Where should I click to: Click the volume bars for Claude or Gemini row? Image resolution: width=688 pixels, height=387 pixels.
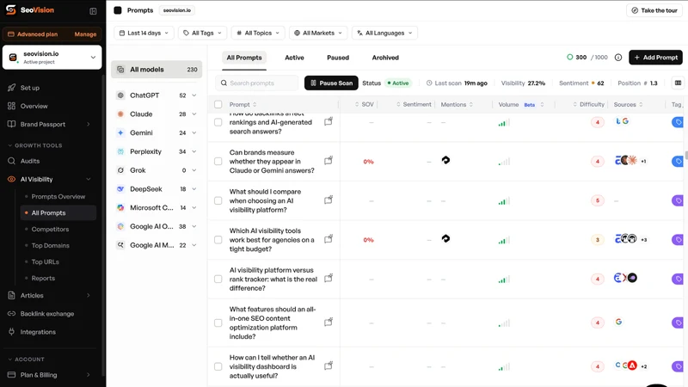(x=504, y=162)
